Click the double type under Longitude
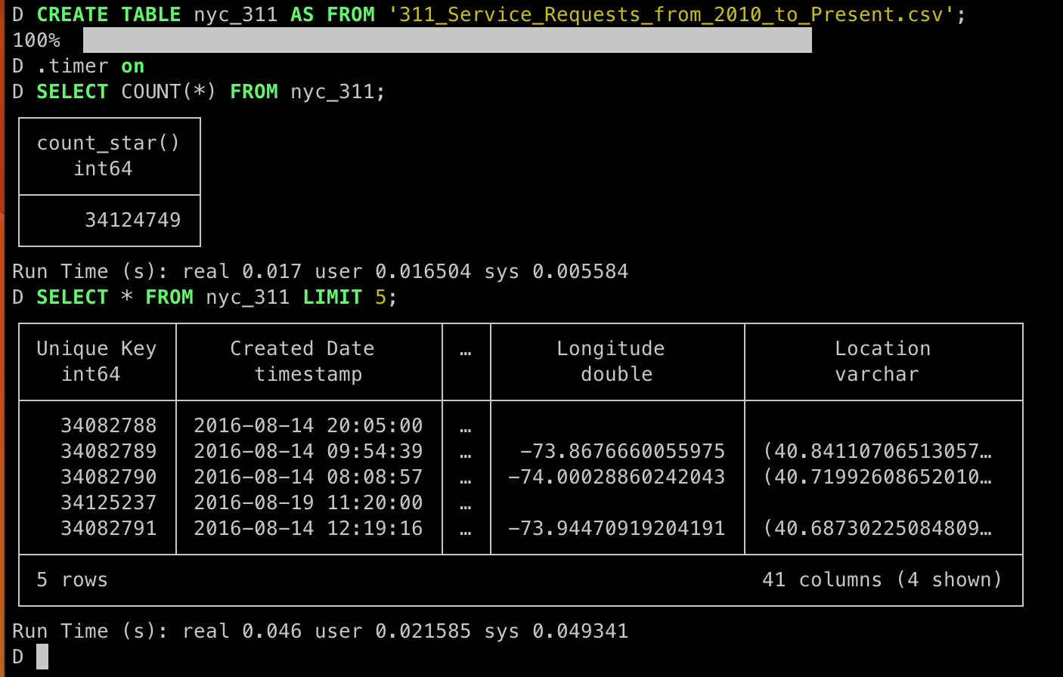The width and height of the screenshot is (1063, 677). click(x=617, y=375)
